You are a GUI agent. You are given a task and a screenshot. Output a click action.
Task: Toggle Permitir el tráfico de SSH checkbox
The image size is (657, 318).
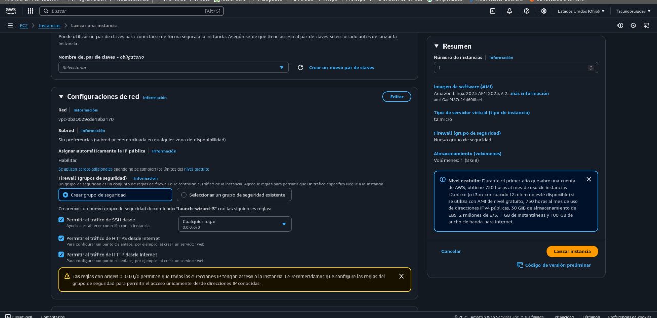(61, 220)
